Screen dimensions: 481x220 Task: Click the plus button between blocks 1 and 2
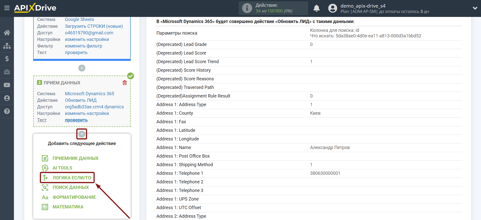click(82, 68)
